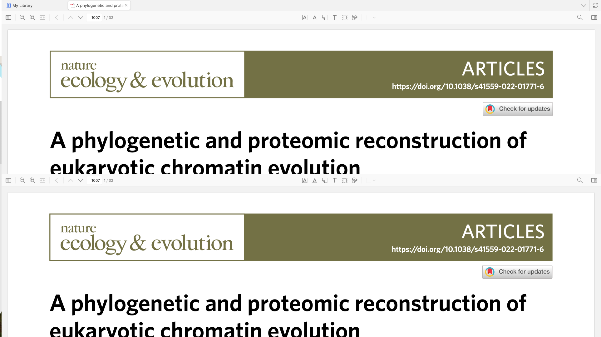601x337 pixels.
Task: Go to previous page in top split view
Action: [x=71, y=17]
